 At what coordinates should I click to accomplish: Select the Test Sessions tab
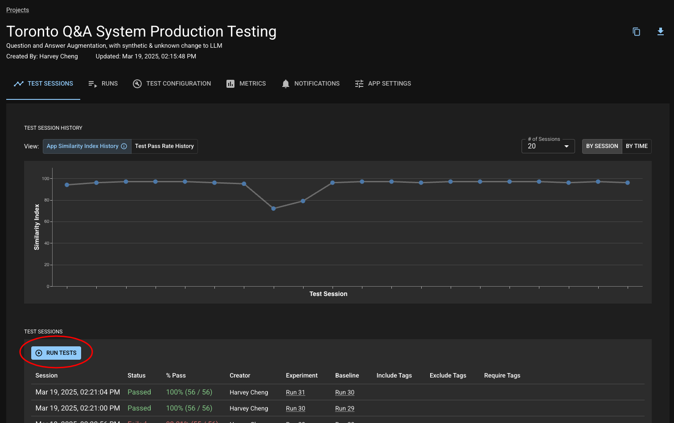[44, 84]
